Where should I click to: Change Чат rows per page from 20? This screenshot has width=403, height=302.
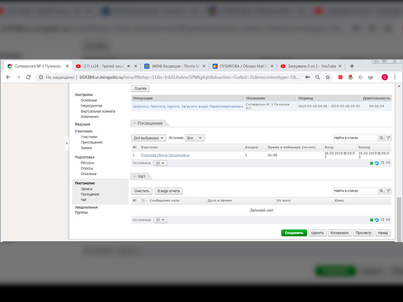[160, 220]
